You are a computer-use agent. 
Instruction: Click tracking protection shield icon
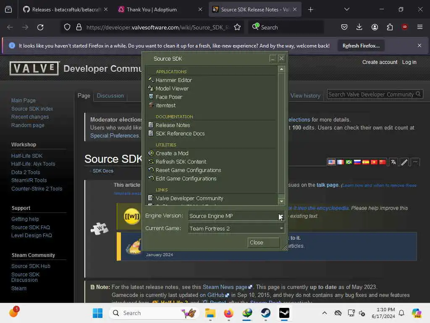[67, 27]
